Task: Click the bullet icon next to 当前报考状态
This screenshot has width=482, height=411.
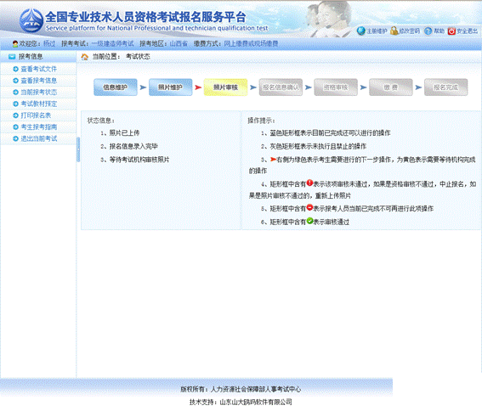Action: (15, 93)
